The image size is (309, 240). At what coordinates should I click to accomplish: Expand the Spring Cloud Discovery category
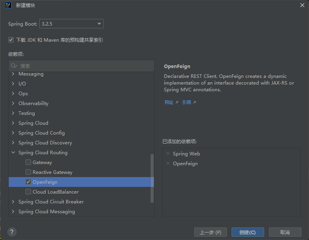click(x=13, y=142)
